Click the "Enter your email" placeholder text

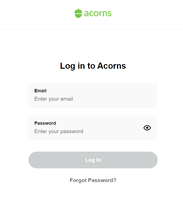(54, 99)
